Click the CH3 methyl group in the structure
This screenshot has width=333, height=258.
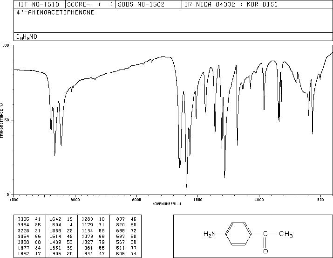tap(286, 234)
